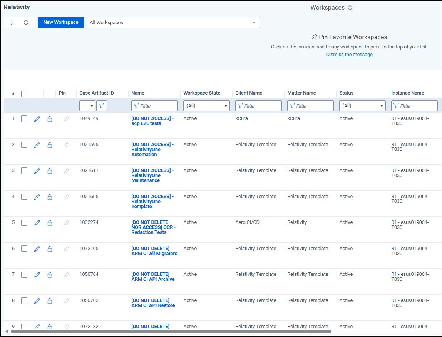Focus the Instance Name filter field

(414, 106)
